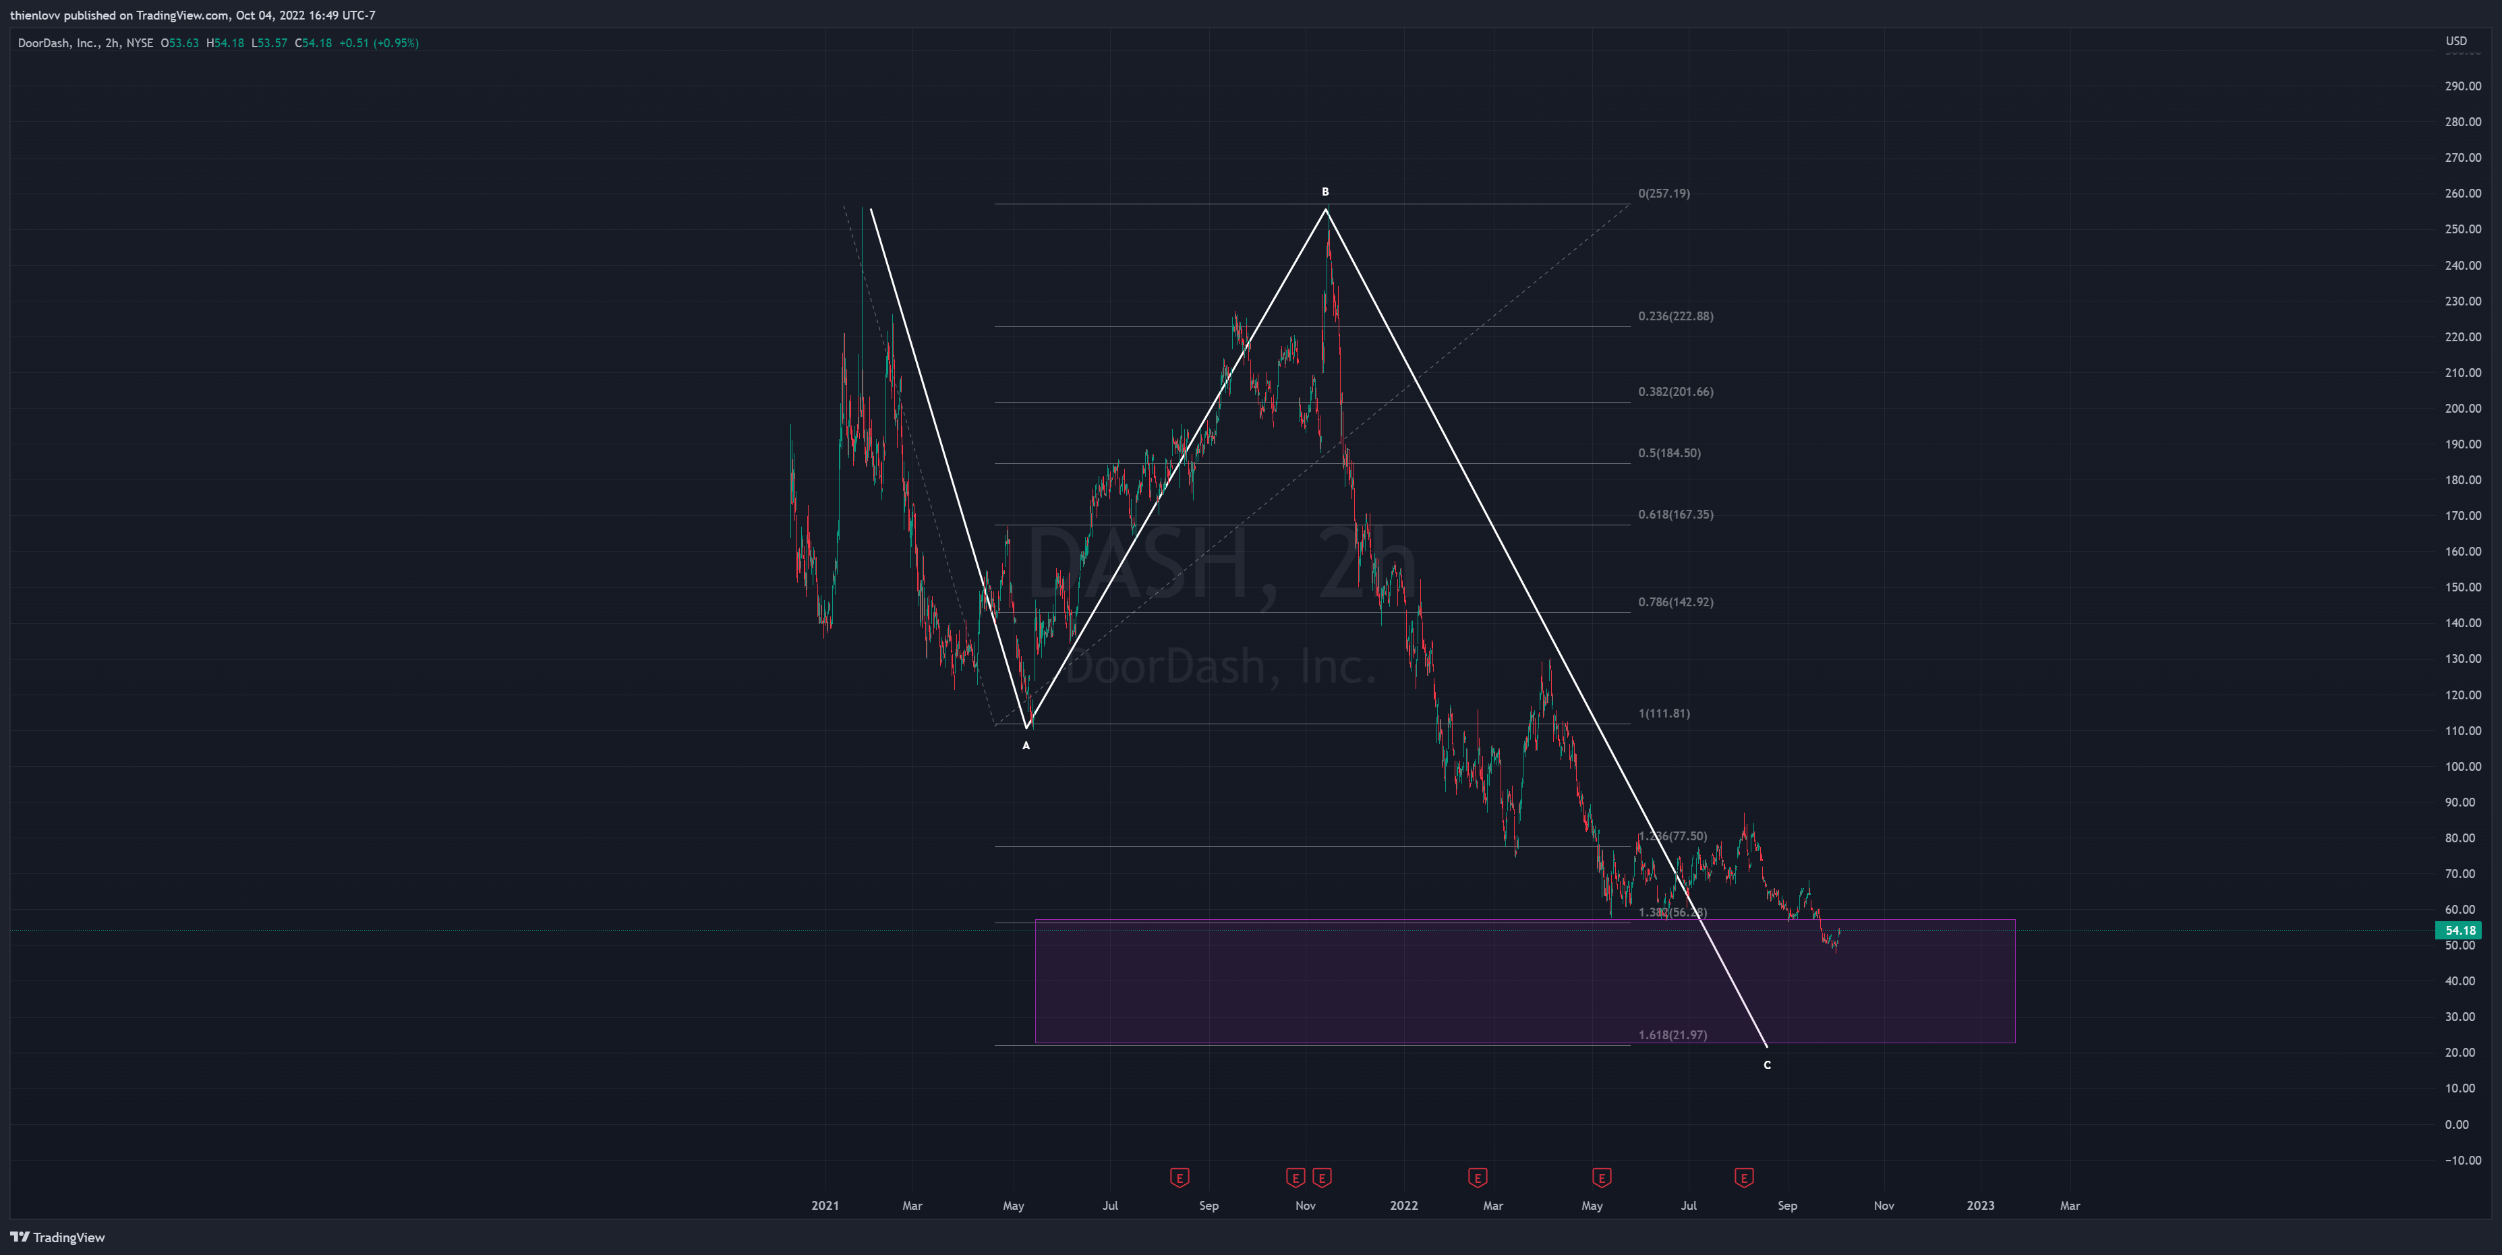Select the wave label B at the peak
This screenshot has width=2502, height=1255.
pyautogui.click(x=1325, y=192)
